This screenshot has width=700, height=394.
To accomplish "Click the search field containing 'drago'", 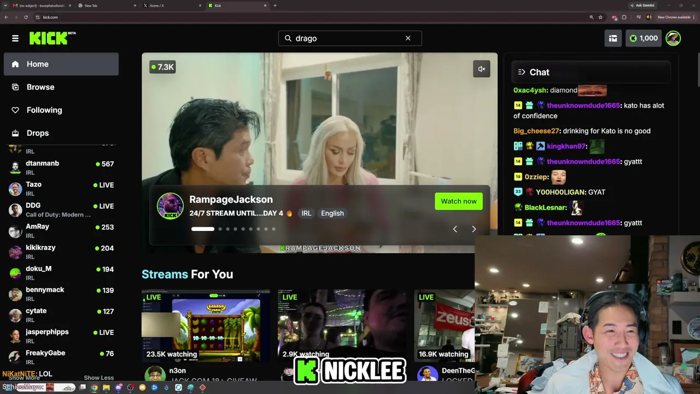I will click(x=350, y=38).
